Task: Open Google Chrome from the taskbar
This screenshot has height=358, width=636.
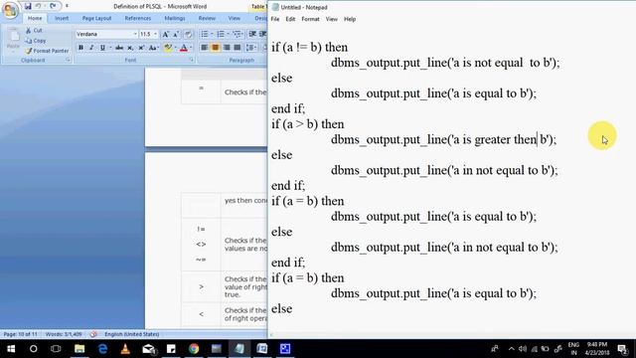Action: click(x=194, y=349)
